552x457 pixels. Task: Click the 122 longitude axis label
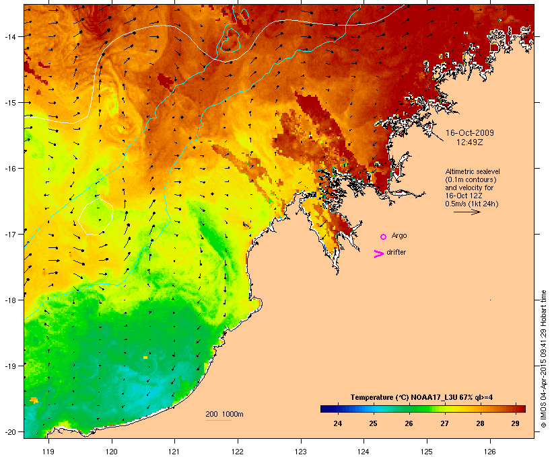(238, 452)
